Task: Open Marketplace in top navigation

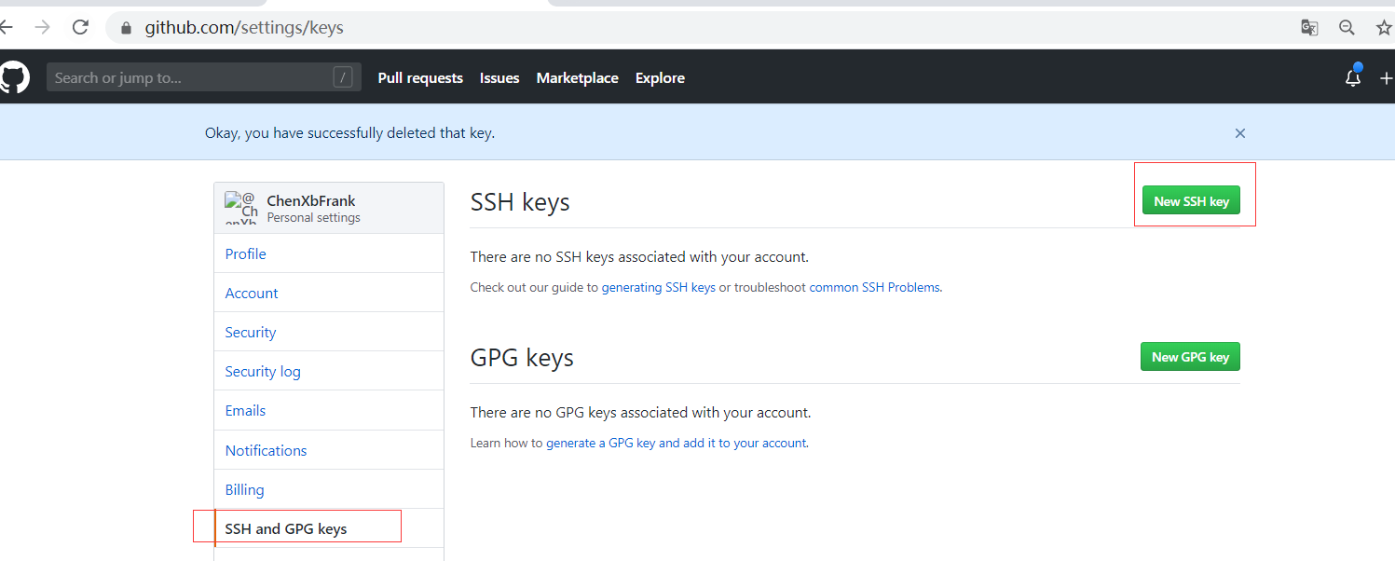Action: point(577,78)
